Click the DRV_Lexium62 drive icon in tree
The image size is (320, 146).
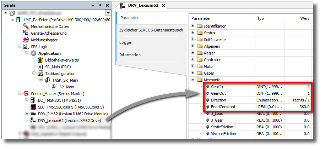pos(33,121)
